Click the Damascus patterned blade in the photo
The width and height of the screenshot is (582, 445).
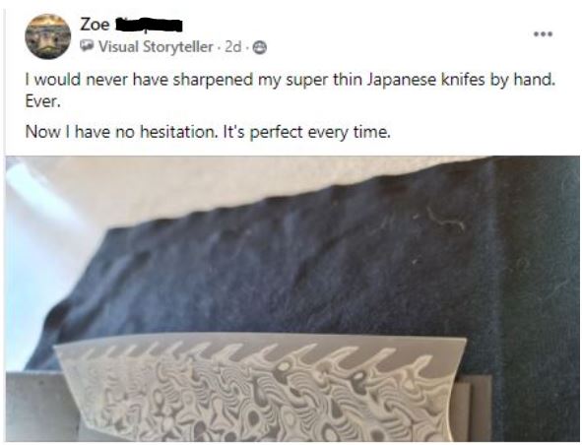pos(260,388)
